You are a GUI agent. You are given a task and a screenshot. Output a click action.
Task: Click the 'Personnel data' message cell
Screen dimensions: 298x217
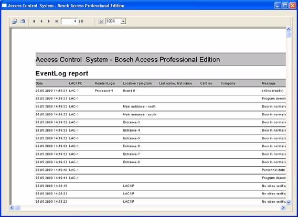click(273, 170)
